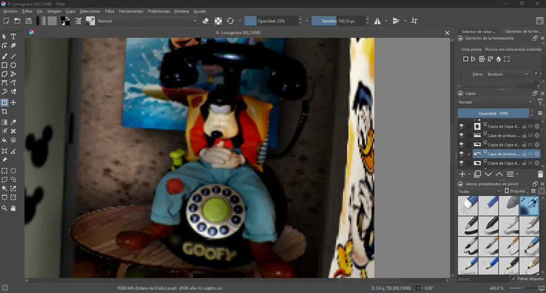Viewport: 546px width, 293px height.
Task: Open the layer filter funnel icon
Action: pyautogui.click(x=540, y=102)
